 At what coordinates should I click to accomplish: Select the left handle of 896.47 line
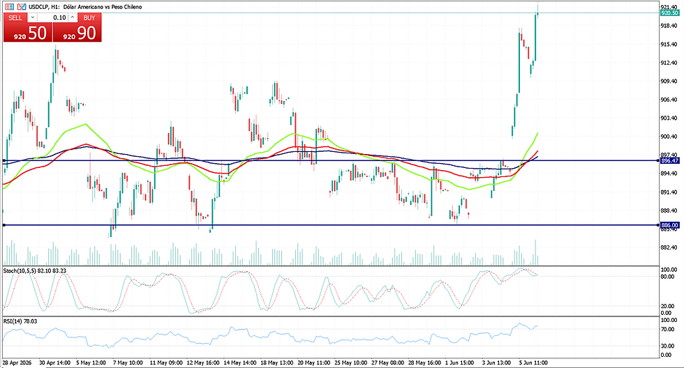point(4,161)
